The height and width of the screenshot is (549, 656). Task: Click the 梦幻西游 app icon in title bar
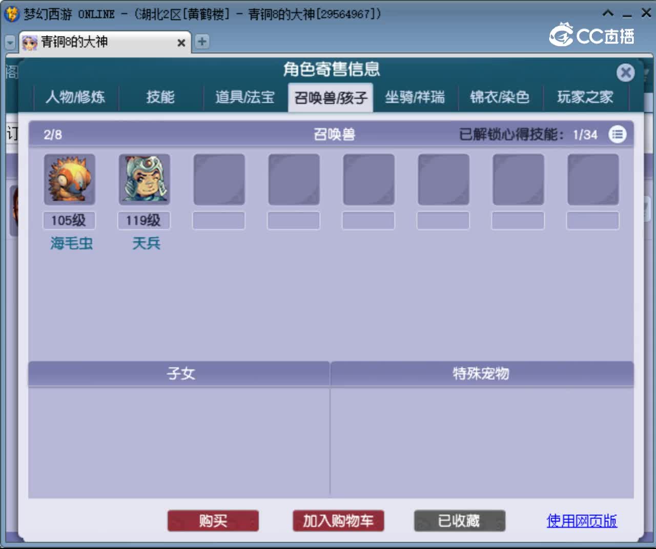tap(11, 14)
